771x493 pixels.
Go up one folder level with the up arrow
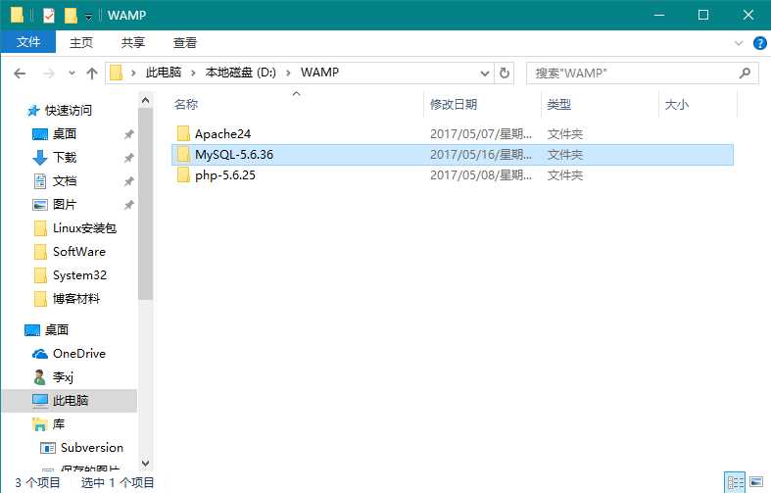92,74
